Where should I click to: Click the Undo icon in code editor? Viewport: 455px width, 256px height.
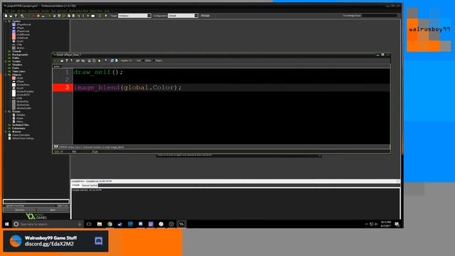click(77, 60)
